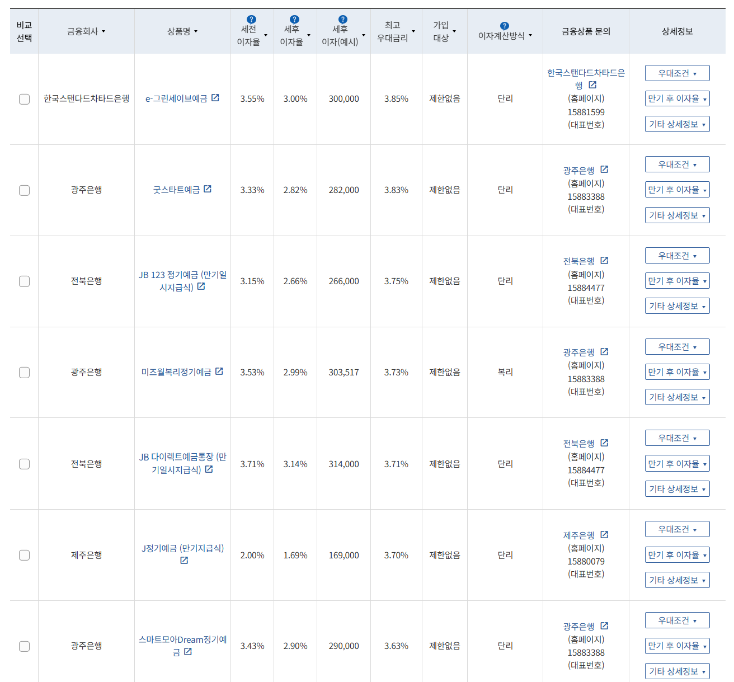The width and height of the screenshot is (734, 682).
Task: Open 한국스탠다드차타드은행 homepage external icon
Action: 592,84
